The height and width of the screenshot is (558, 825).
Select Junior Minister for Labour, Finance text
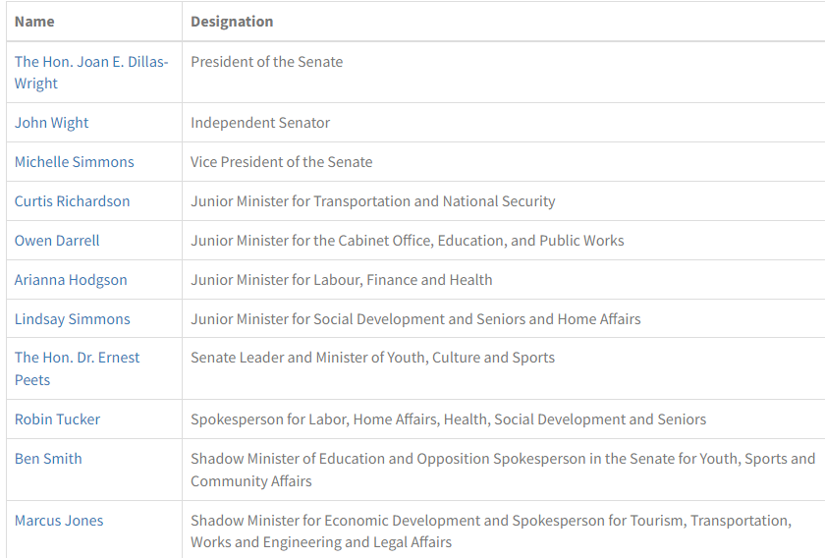(341, 280)
